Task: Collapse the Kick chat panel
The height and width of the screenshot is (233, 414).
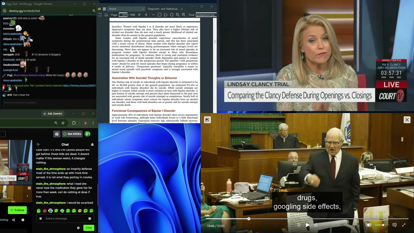Action: 38,145
